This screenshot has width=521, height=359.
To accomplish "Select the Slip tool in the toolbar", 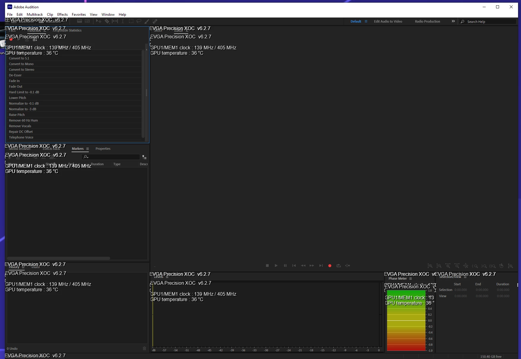I will (x=115, y=21).
